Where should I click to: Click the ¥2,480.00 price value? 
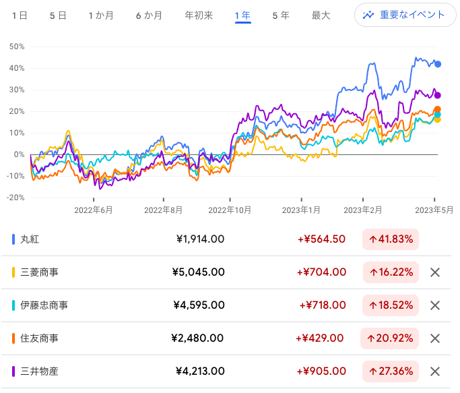coord(197,338)
